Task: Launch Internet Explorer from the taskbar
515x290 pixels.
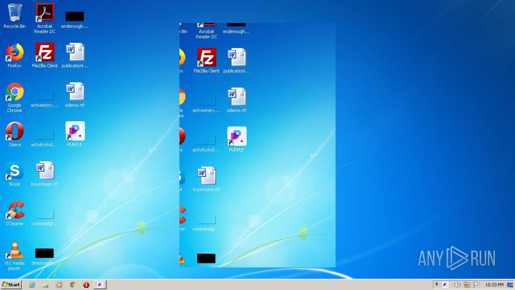Action: pos(32,285)
